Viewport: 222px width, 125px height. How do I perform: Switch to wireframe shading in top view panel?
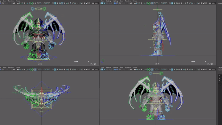53,69
